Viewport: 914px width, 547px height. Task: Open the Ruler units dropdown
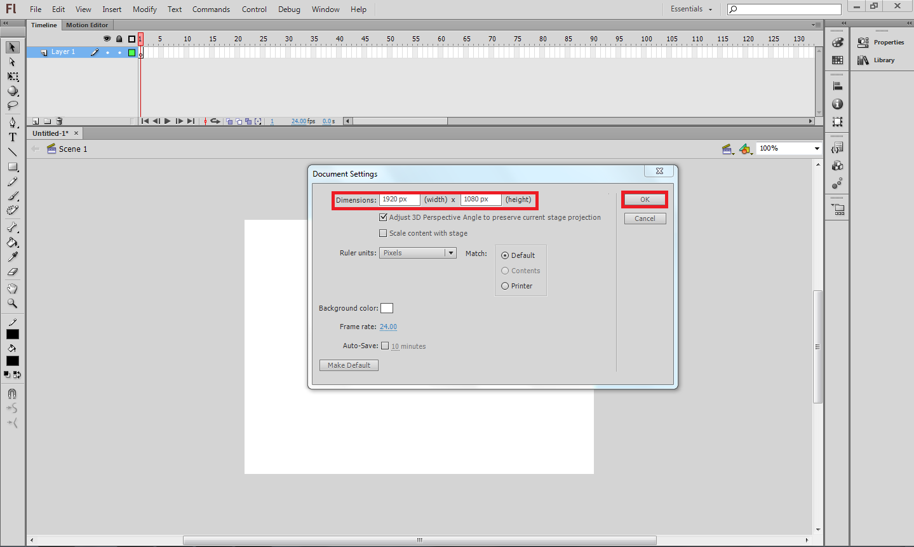[451, 252]
